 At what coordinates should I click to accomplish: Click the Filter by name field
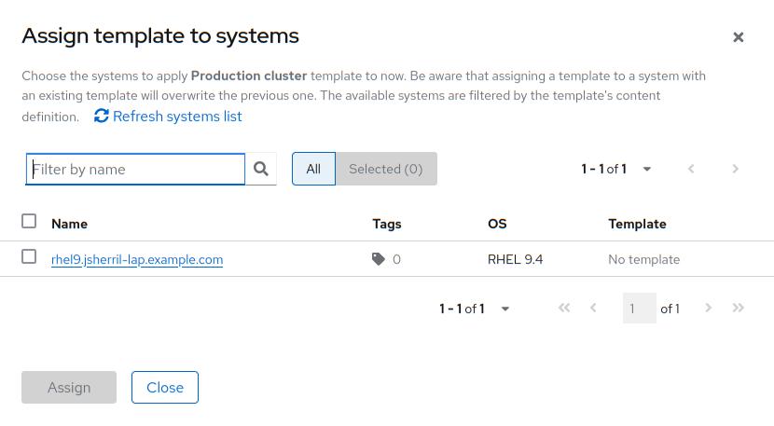[x=135, y=169]
